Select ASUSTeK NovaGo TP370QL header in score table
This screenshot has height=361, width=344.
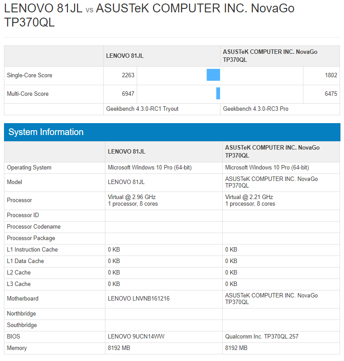(270, 56)
